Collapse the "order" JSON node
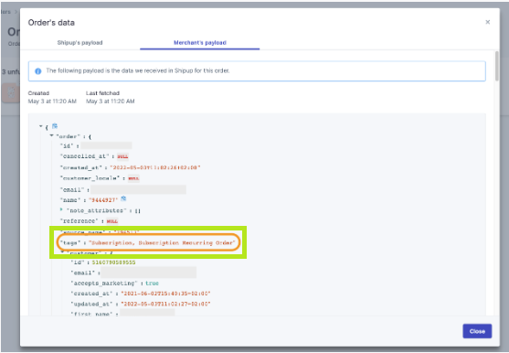This screenshot has height=353, width=509. 51,135
